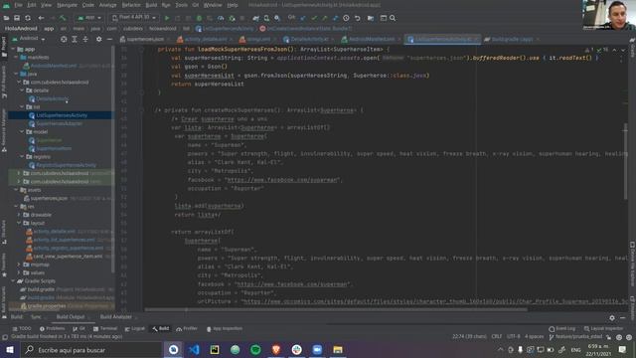Open the Problems tool window
636x358 pixels.
tap(53, 328)
